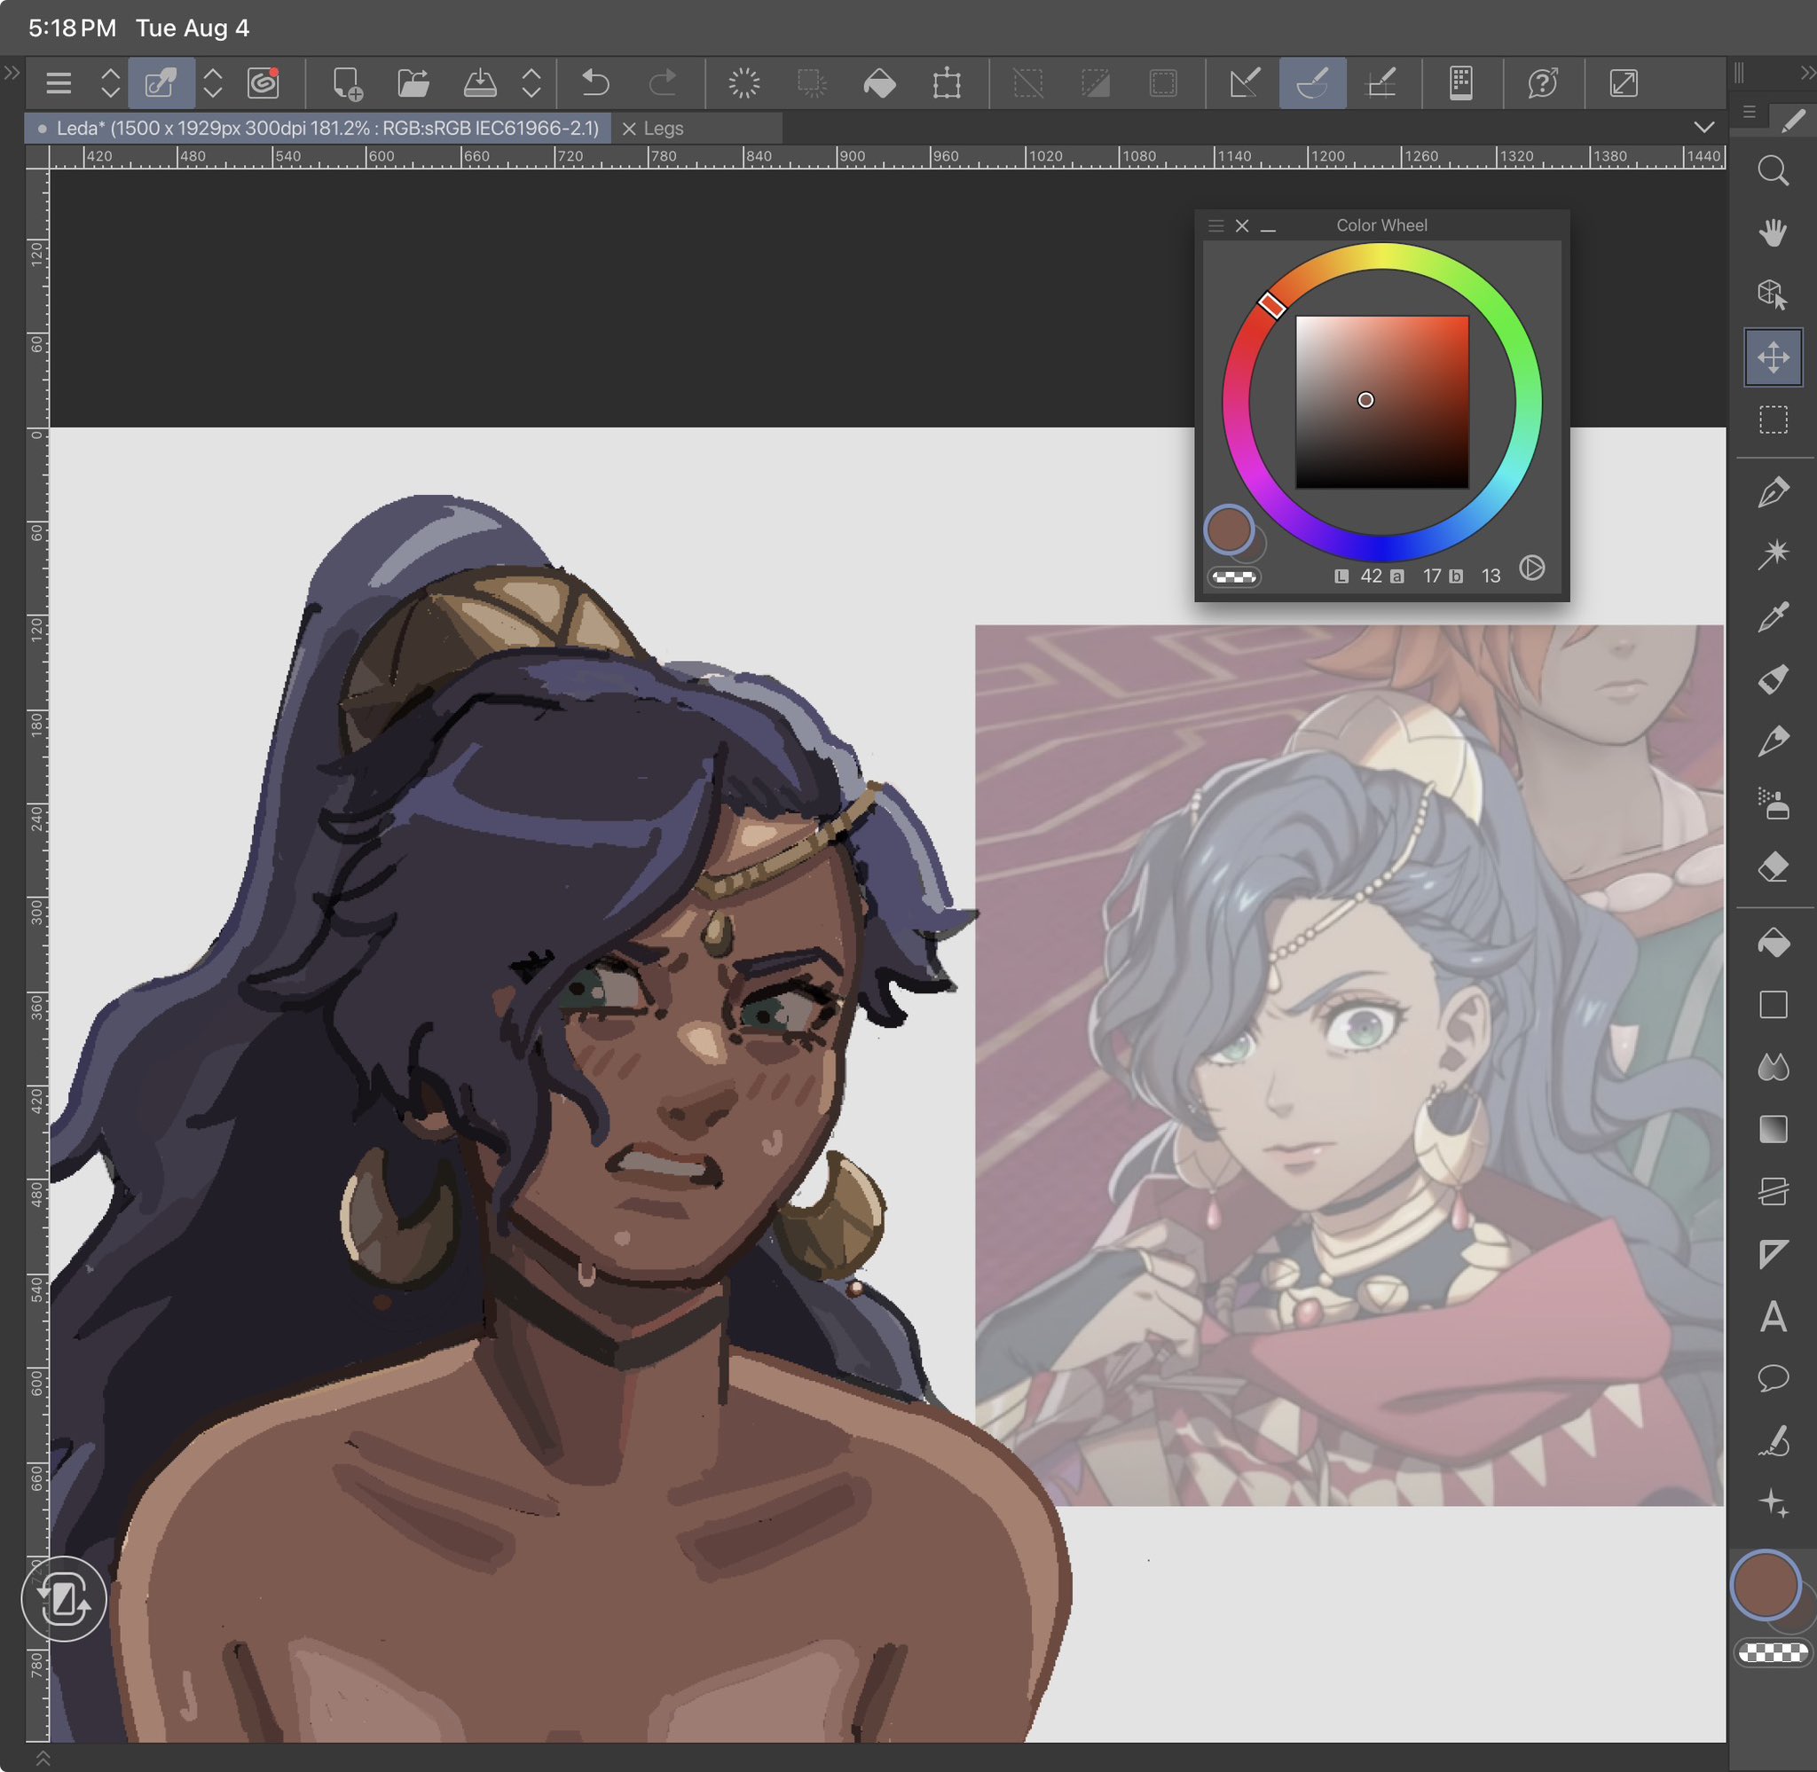The width and height of the screenshot is (1817, 1772).
Task: Click the brown color swatch in side toolbar
Action: (x=1765, y=1585)
